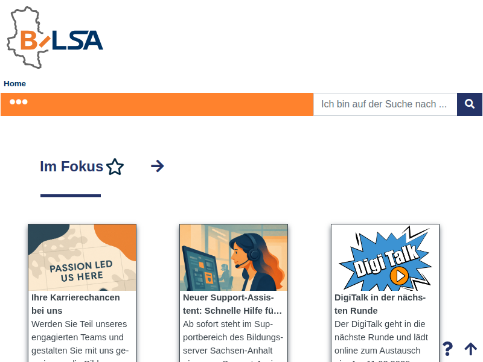Click the right arrow next to Im Fokus
Image resolution: width=483 pixels, height=362 pixels.
click(x=158, y=167)
